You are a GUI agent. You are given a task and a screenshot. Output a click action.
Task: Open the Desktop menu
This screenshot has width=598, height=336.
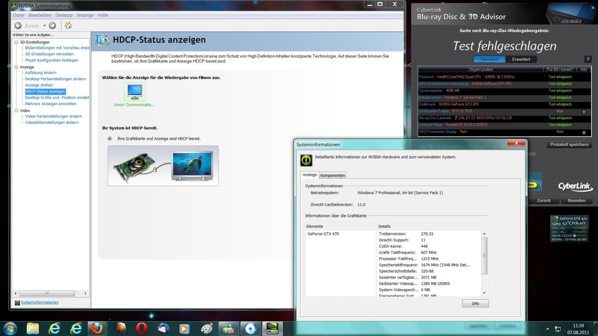(x=64, y=15)
